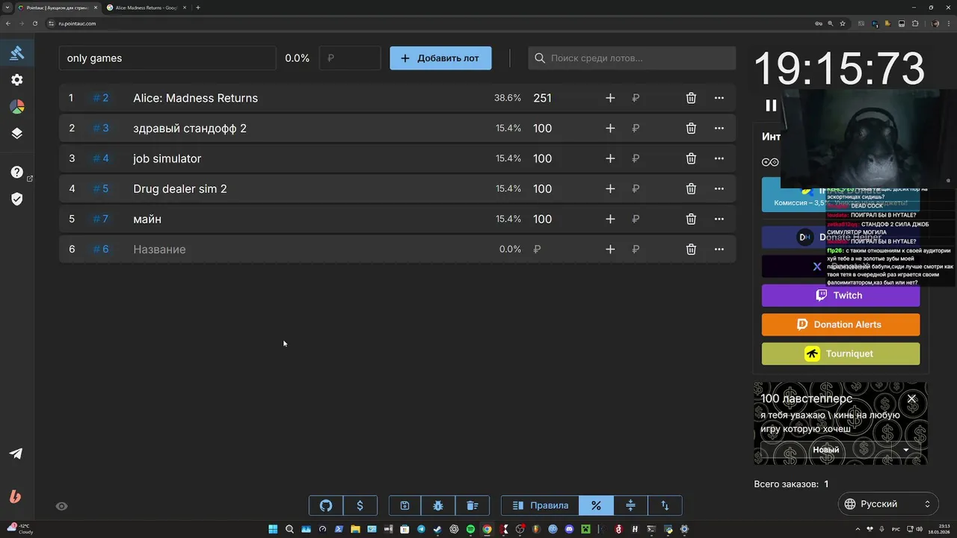Open more options for Alice: Madness Returns
The width and height of the screenshot is (957, 538).
(718, 98)
